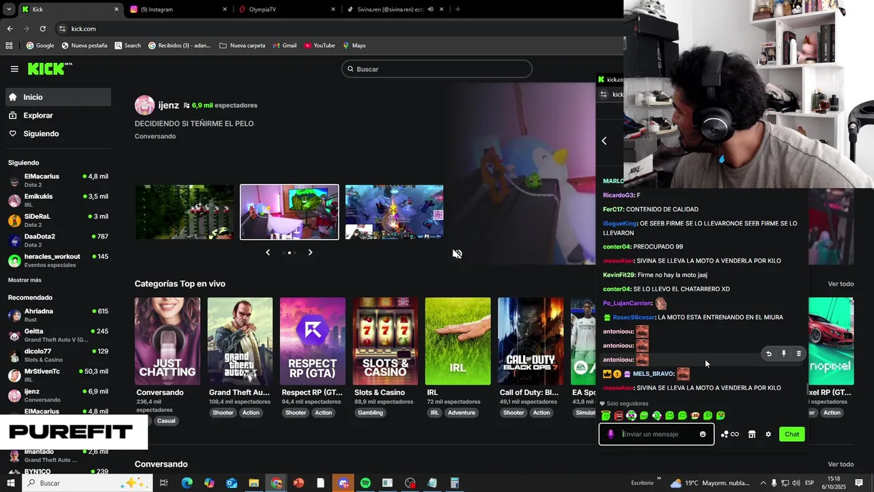
Task: Click the reply icon on the hovered chat message
Action: click(x=769, y=353)
